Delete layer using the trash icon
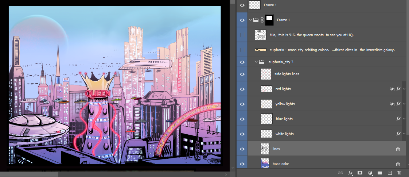Viewport: 409px width, 177px height. click(399, 173)
